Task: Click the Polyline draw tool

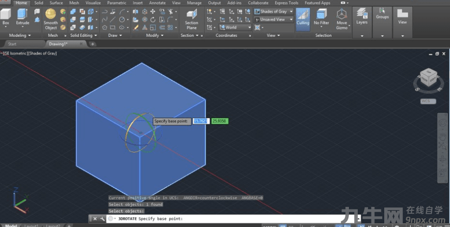Action: point(105,11)
